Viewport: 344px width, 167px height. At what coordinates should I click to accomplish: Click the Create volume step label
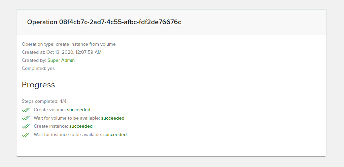point(50,110)
